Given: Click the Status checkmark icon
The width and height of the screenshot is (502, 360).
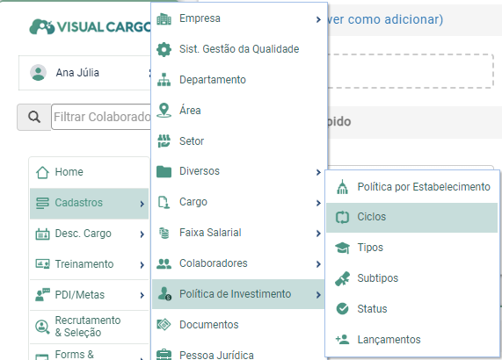Looking at the screenshot, I should [342, 309].
